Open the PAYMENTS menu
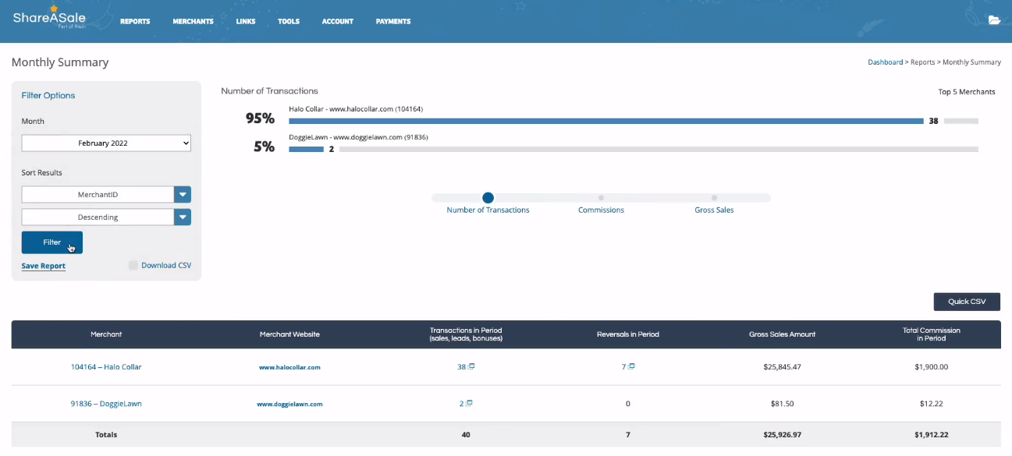The width and height of the screenshot is (1012, 456). [x=393, y=21]
